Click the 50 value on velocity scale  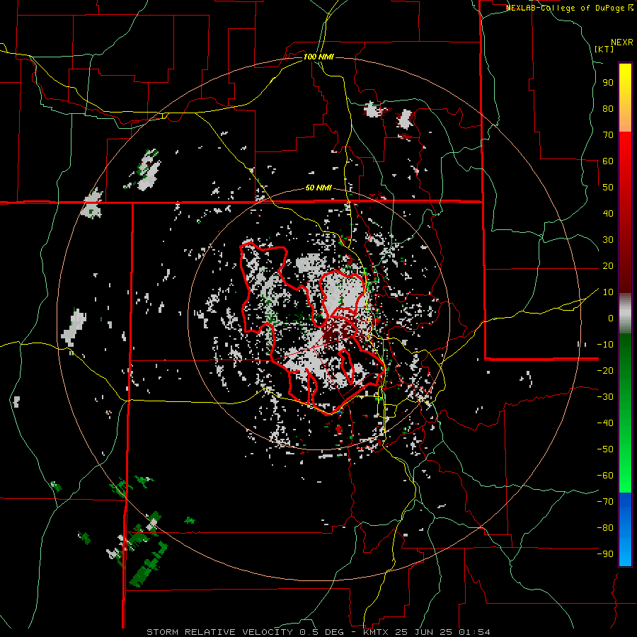pos(608,188)
